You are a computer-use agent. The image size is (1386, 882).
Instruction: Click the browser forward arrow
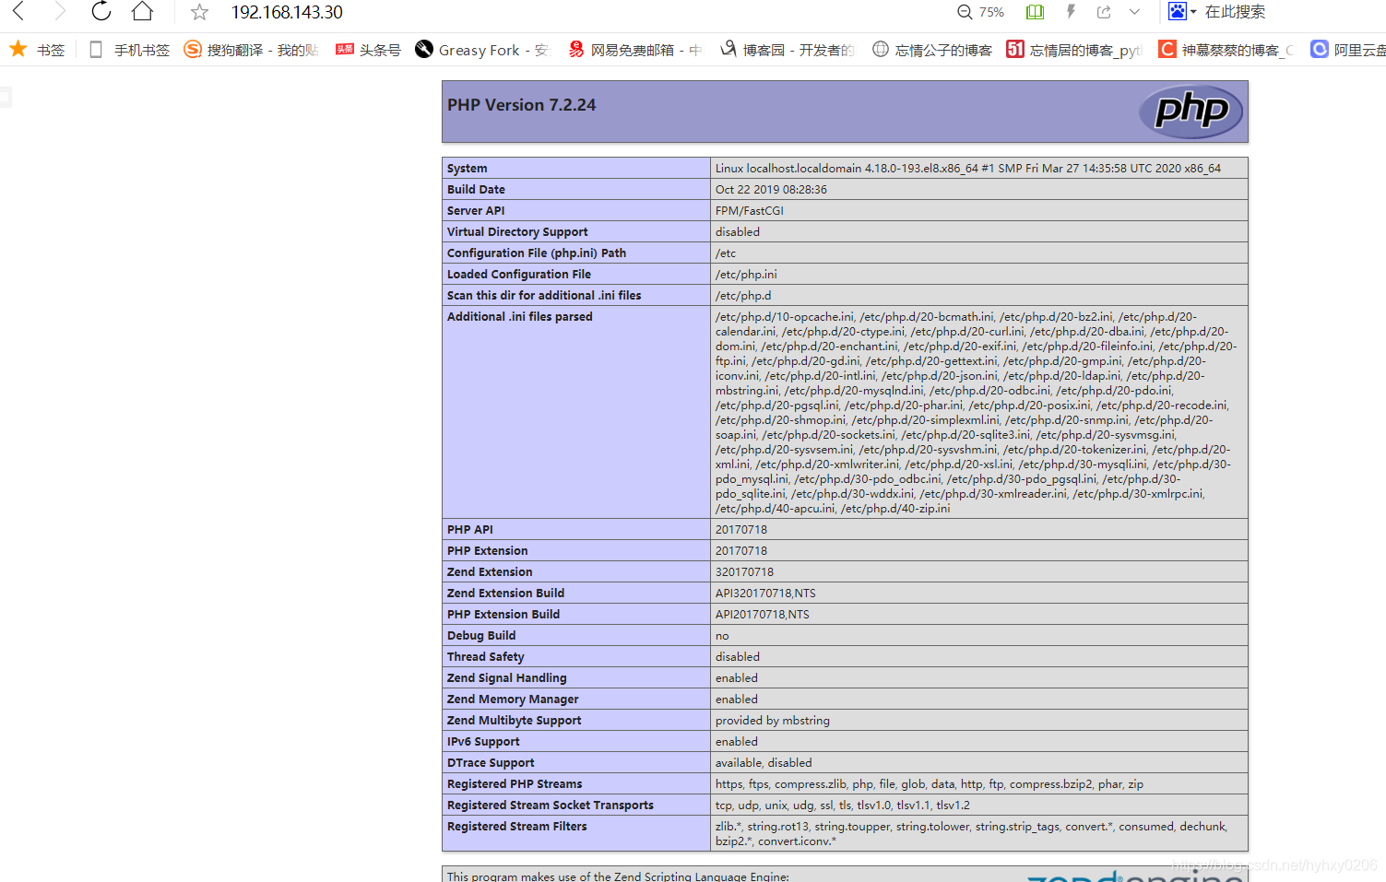60,12
